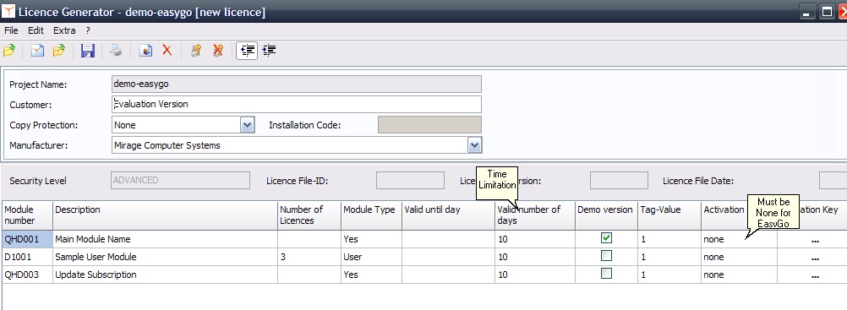This screenshot has width=847, height=310.
Task: Click the Description column header
Action: coord(166,215)
